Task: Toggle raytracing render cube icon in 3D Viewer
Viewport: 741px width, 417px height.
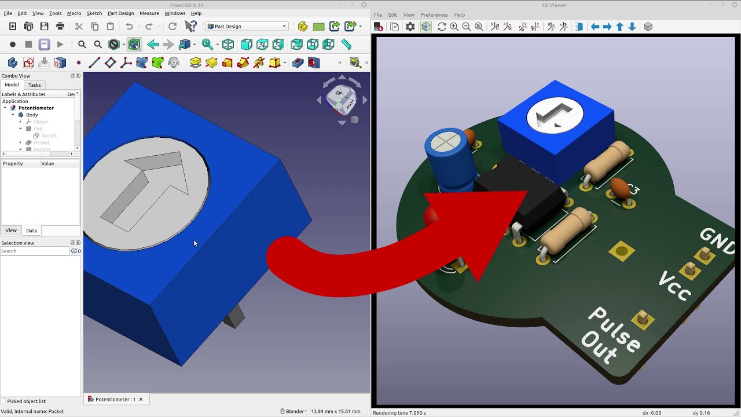Action: point(426,27)
